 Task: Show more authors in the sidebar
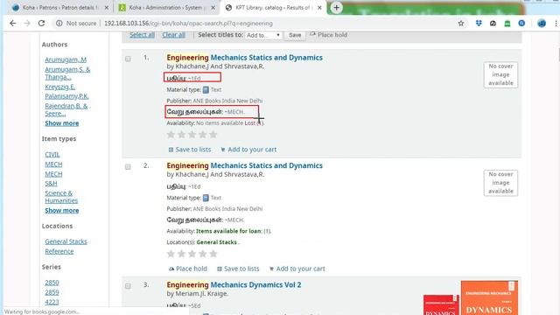62,123
